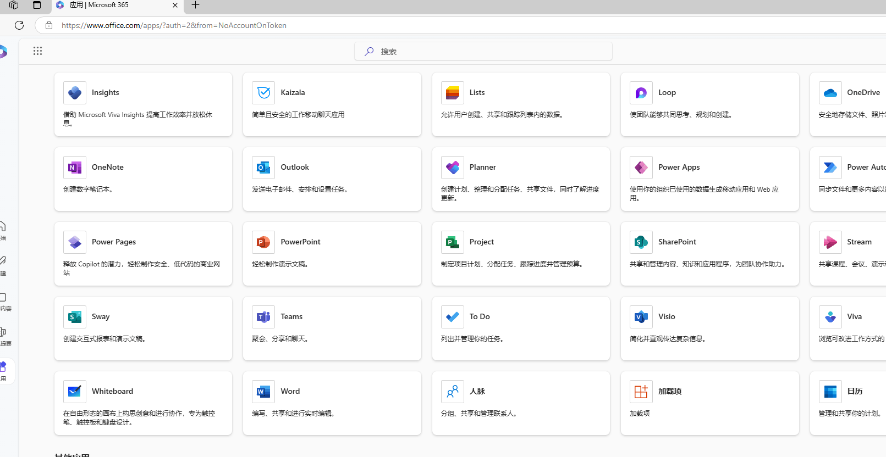Launch Word from its icon
886x457 pixels.
click(263, 392)
